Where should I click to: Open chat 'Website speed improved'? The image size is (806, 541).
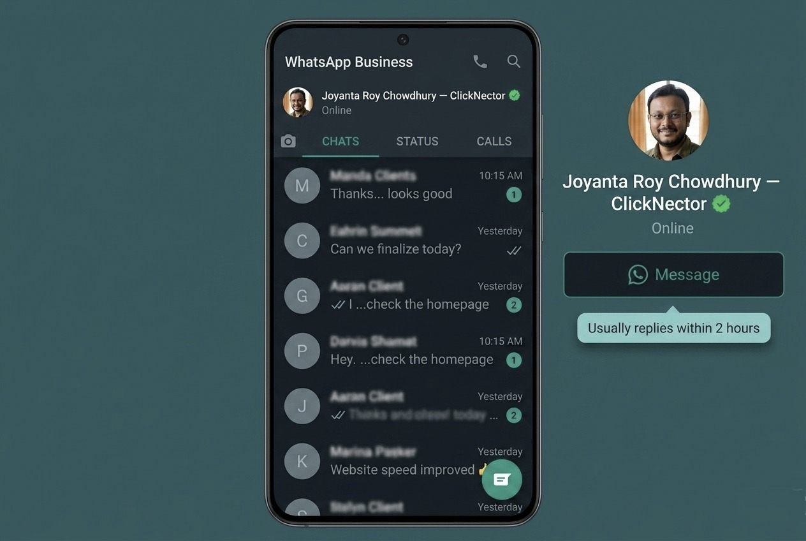(x=403, y=461)
